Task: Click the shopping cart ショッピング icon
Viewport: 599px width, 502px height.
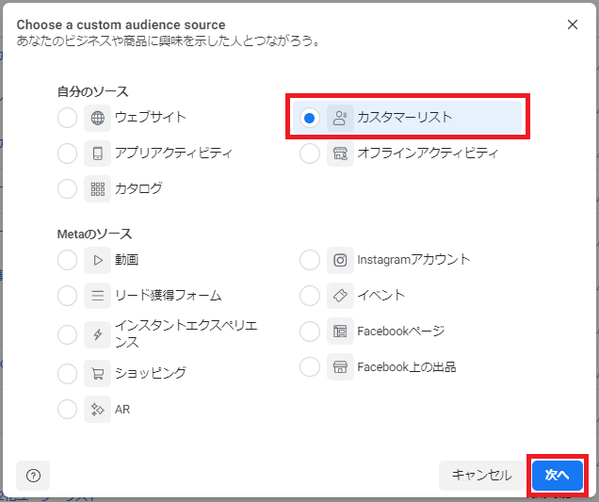Action: tap(97, 373)
